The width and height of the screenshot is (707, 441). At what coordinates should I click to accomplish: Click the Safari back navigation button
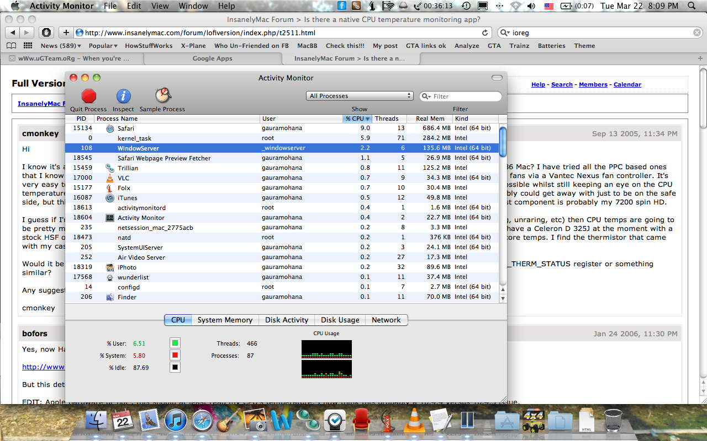tap(12, 33)
